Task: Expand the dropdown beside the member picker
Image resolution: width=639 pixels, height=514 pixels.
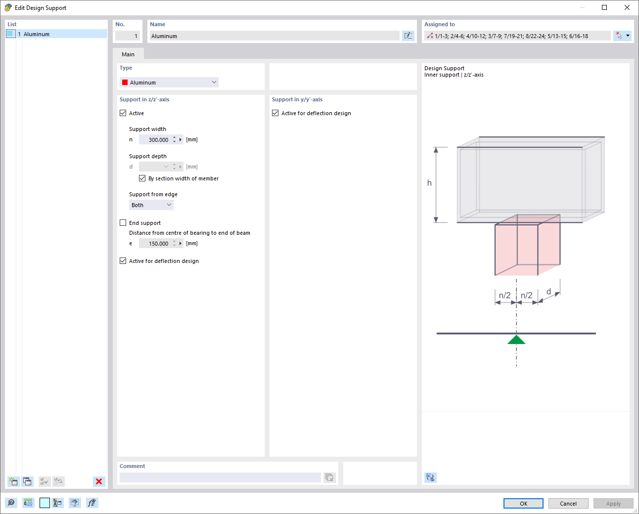Action: click(x=627, y=35)
